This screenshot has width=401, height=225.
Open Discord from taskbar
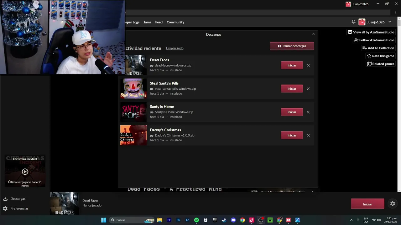[233, 220]
